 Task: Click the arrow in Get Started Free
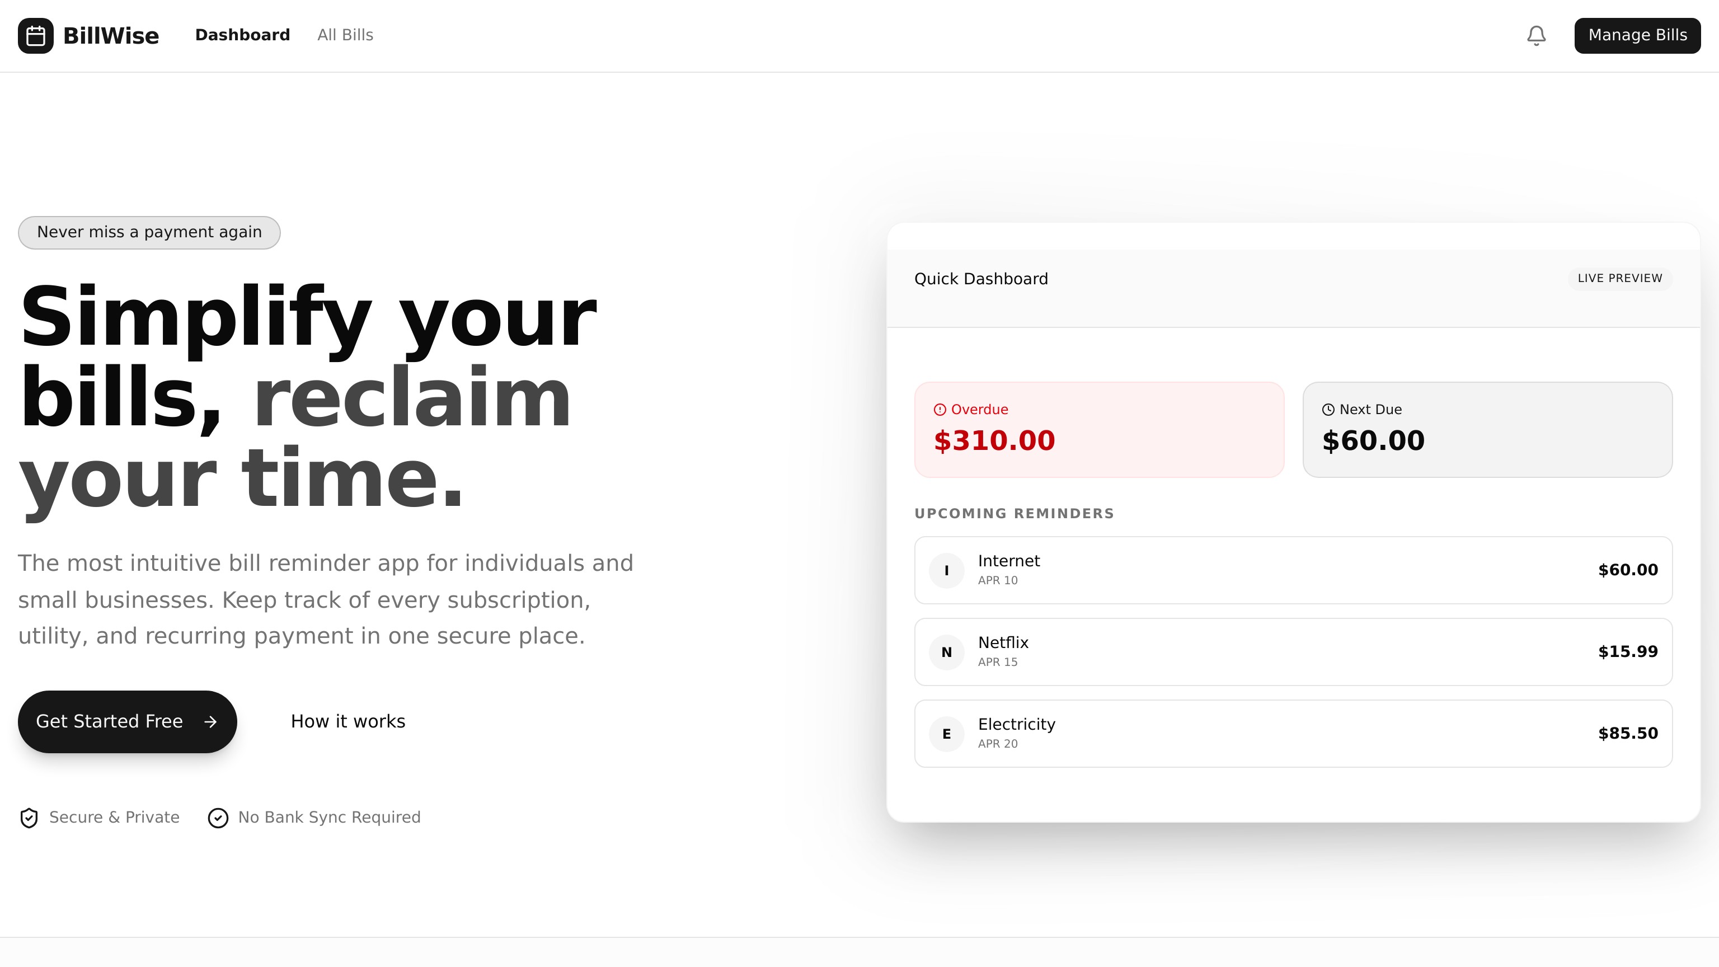tap(210, 722)
